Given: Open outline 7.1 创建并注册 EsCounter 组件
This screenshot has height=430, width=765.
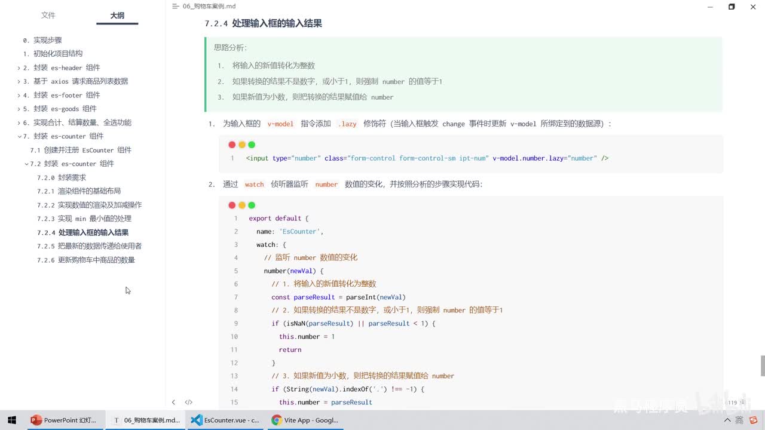Looking at the screenshot, I should [x=81, y=150].
